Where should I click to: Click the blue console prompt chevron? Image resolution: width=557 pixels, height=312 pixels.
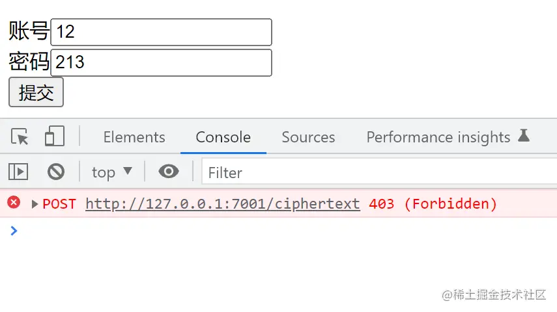pyautogui.click(x=14, y=230)
